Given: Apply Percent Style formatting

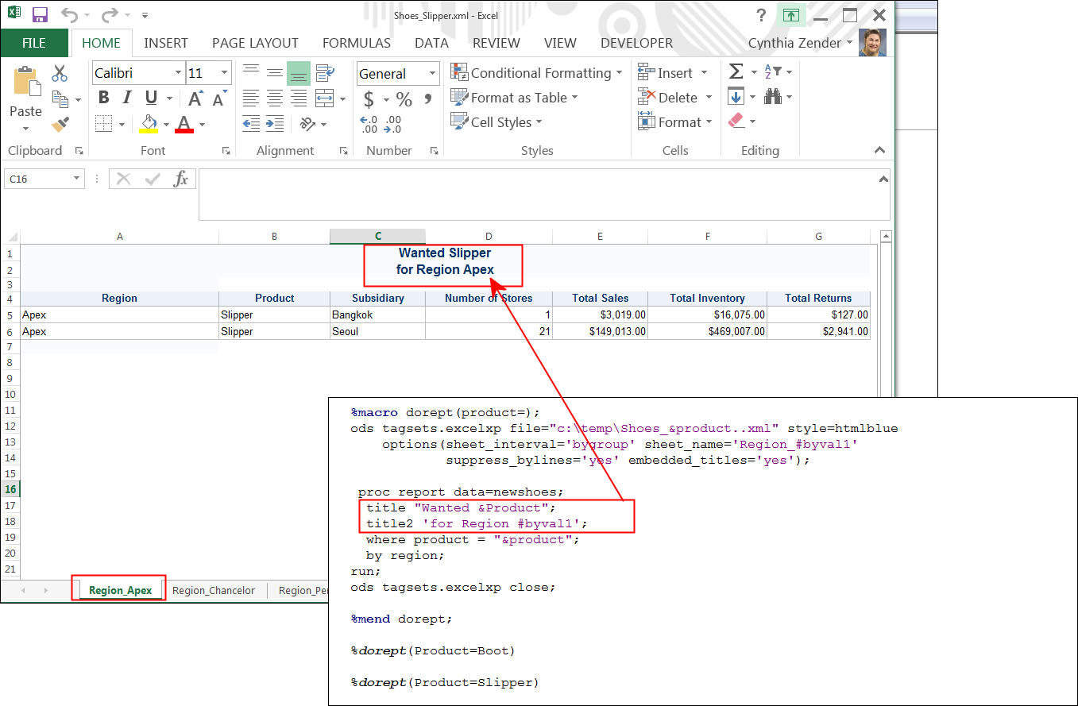Looking at the screenshot, I should [404, 99].
